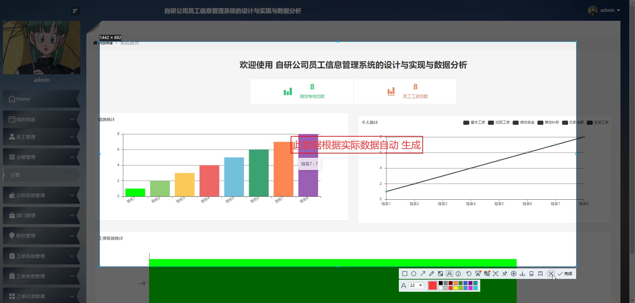Click the 绩效考核总数 statistics card

point(302,91)
